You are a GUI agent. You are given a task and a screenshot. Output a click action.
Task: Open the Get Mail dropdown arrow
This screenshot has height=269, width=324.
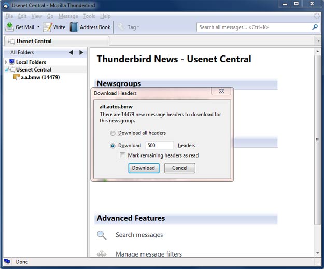tap(38, 27)
